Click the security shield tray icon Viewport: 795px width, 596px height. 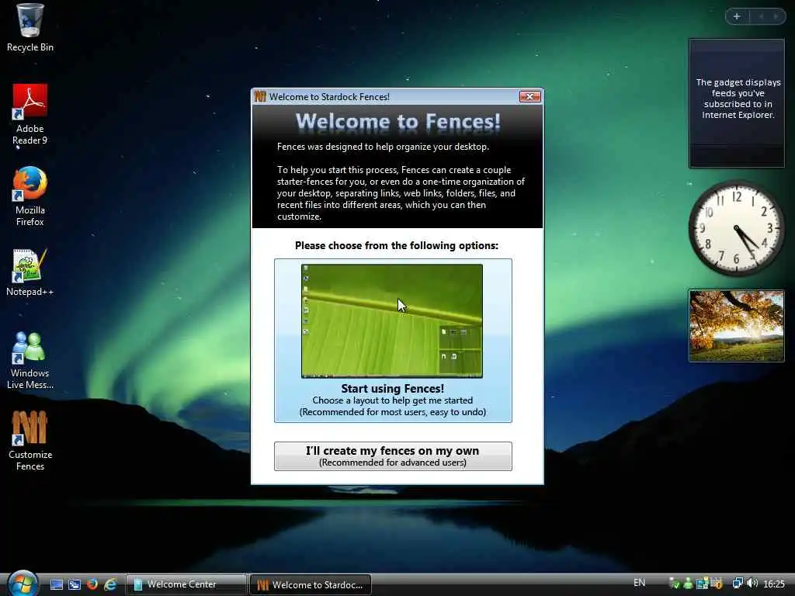coord(716,584)
